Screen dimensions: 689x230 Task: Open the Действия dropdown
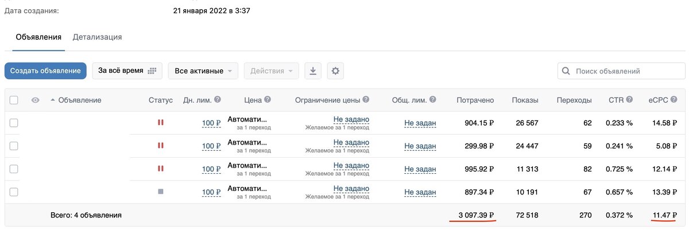pos(271,71)
